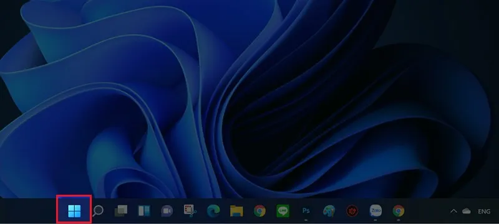
Task: Launch the Teams Chat icon
Action: tap(167, 211)
